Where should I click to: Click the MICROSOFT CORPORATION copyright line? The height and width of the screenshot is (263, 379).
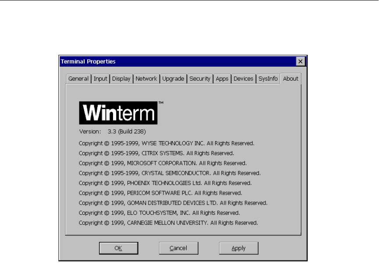(x=163, y=163)
